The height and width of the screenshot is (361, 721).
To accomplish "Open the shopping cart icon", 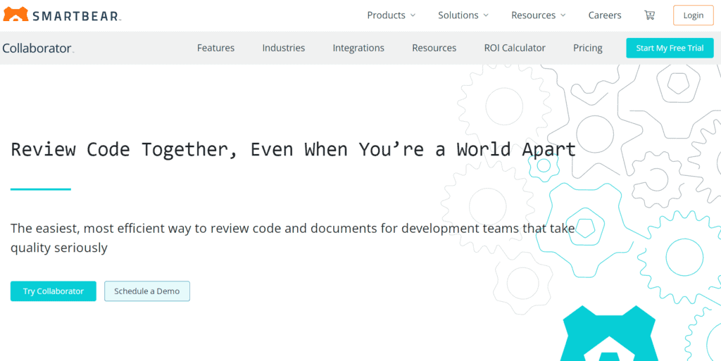I will click(649, 15).
